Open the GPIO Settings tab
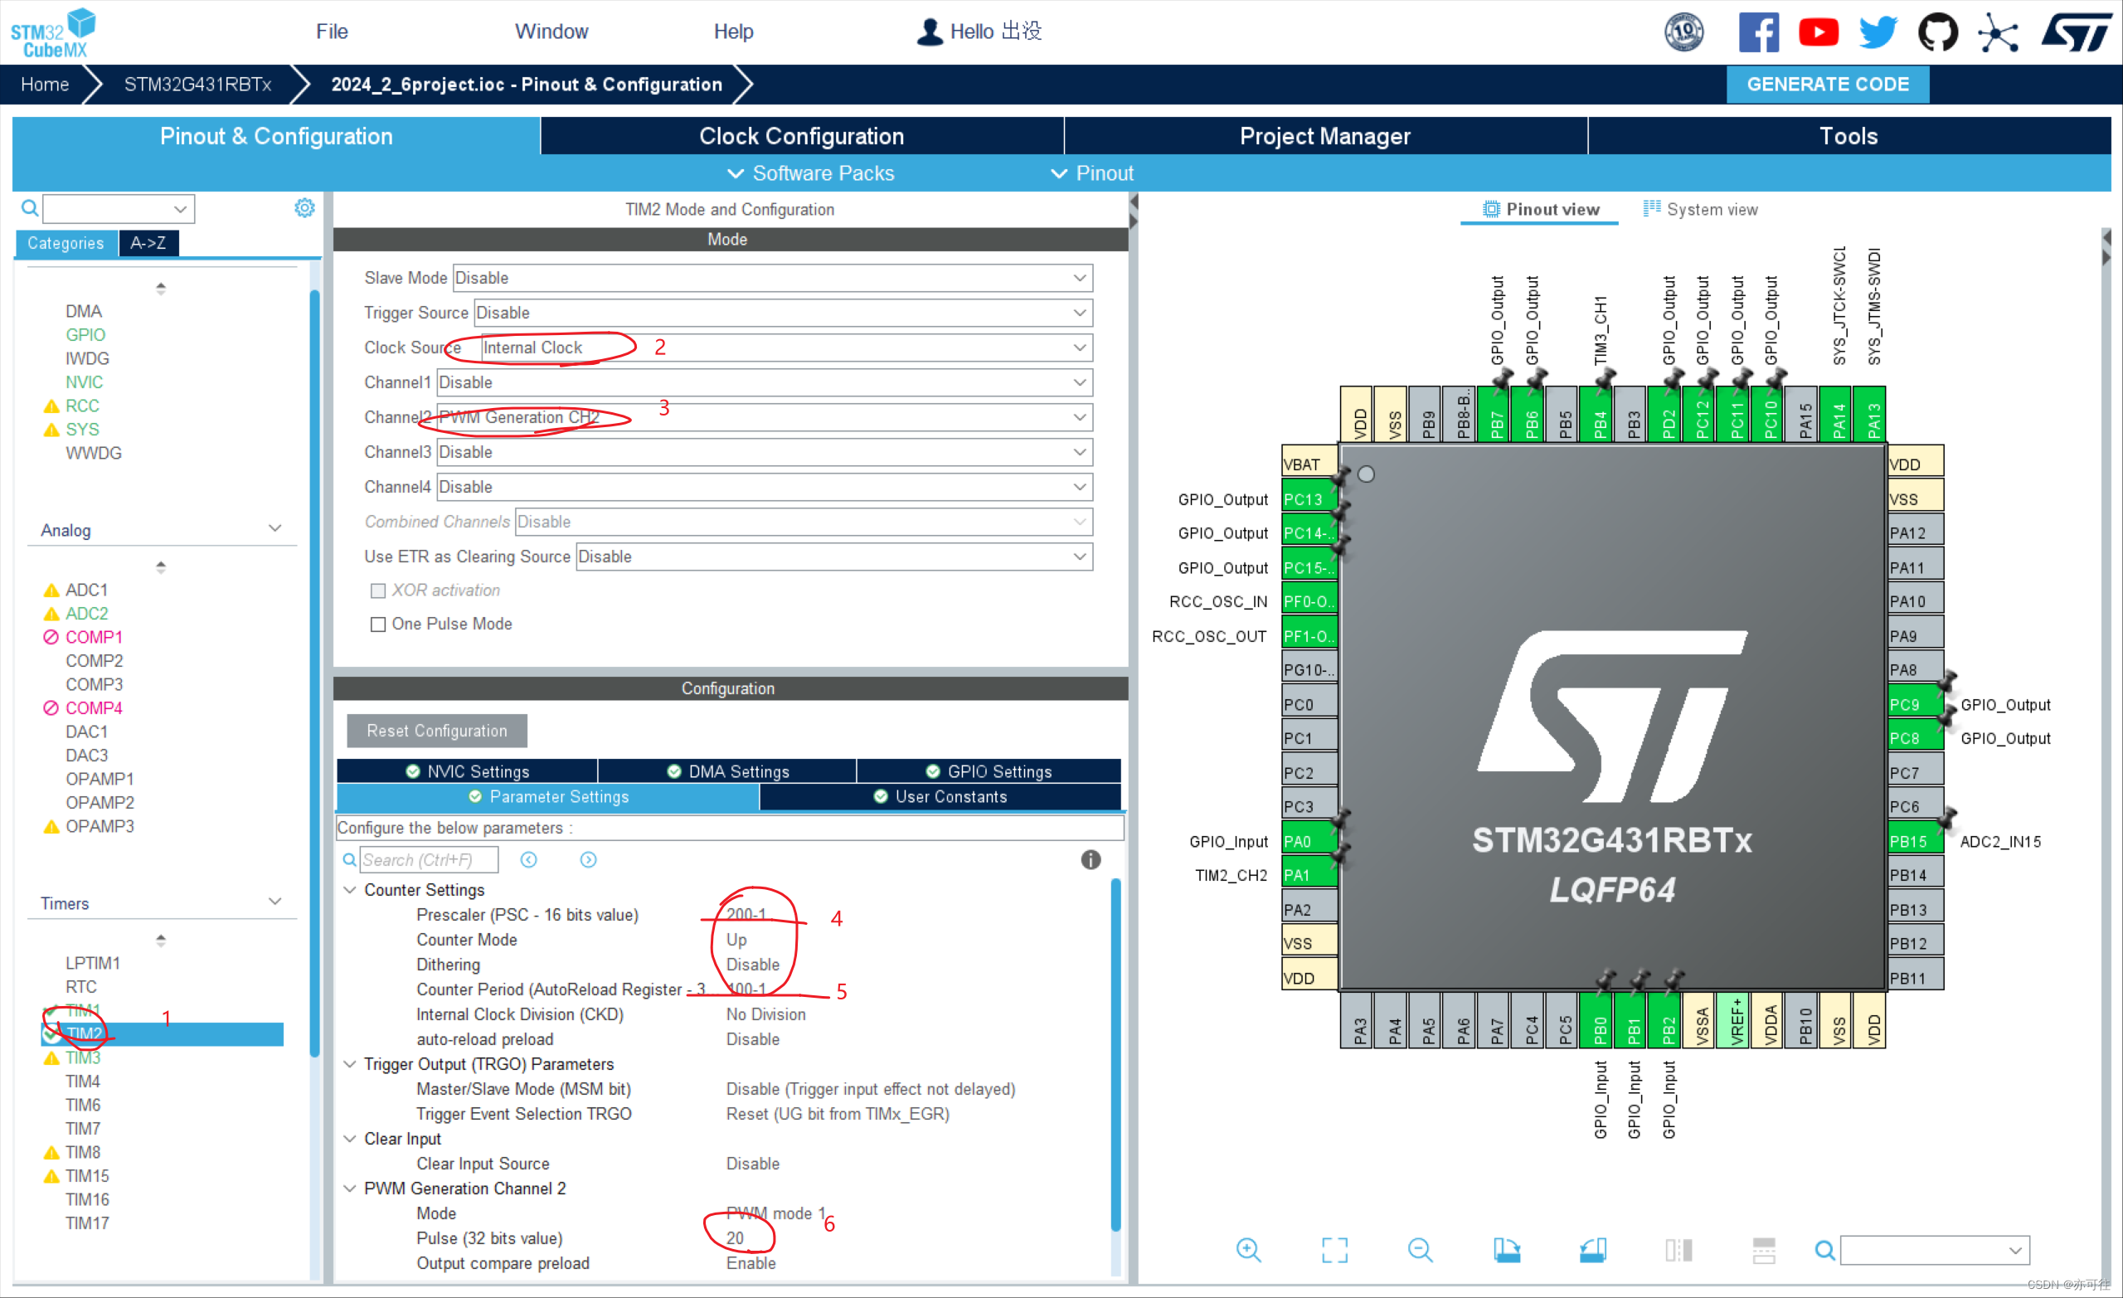The image size is (2123, 1298). pyautogui.click(x=989, y=771)
